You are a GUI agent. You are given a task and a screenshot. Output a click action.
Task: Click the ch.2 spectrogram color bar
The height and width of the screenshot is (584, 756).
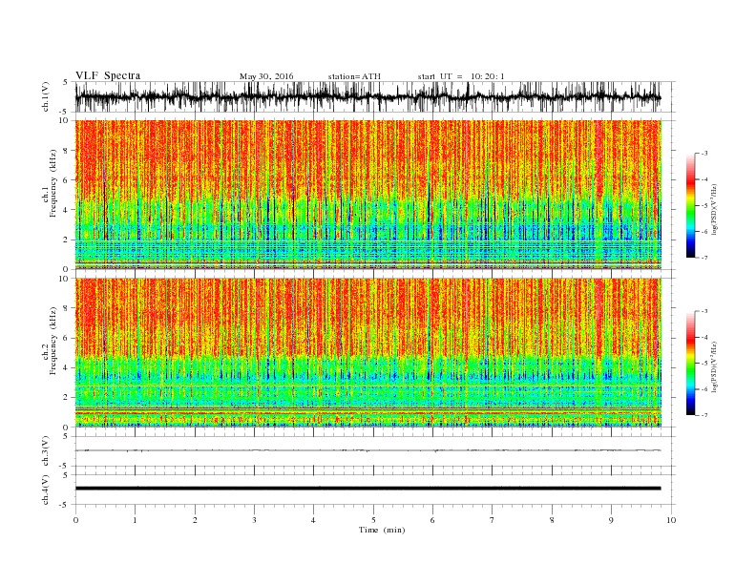point(690,363)
